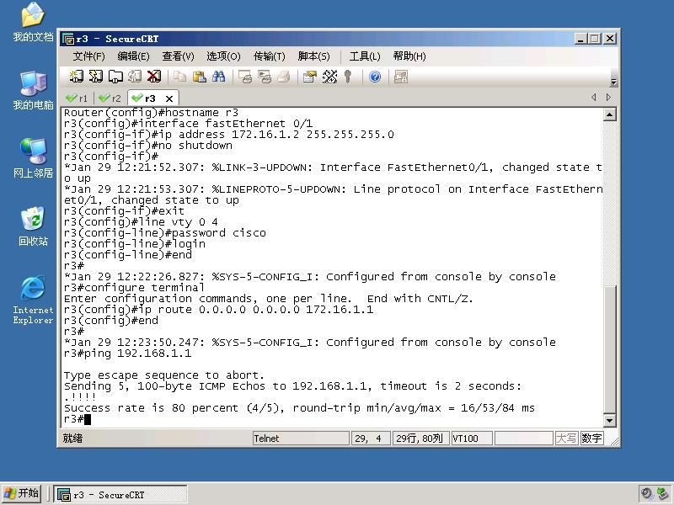The width and height of the screenshot is (674, 505).
Task: Click the grayed Reconnect toolbar icon
Action: coord(135,77)
